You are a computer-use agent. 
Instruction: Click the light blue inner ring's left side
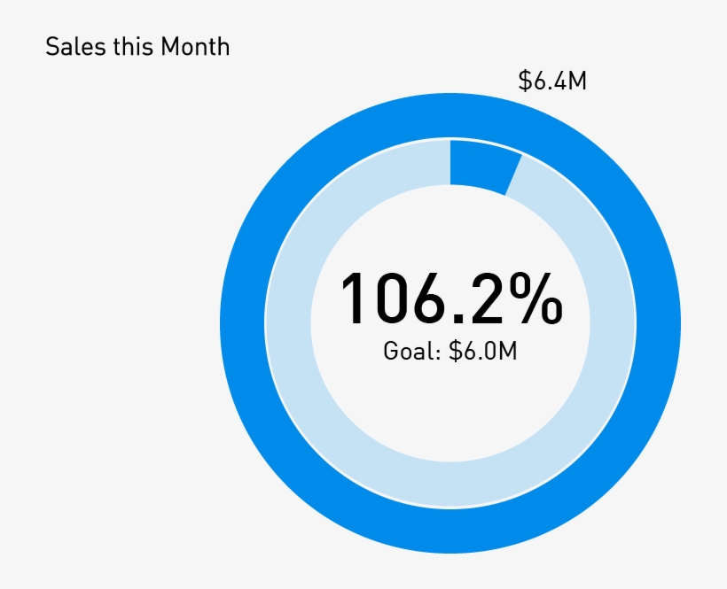pyautogui.click(x=288, y=323)
